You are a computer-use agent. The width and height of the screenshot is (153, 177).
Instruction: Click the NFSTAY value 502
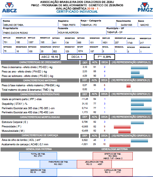click(55, 51)
